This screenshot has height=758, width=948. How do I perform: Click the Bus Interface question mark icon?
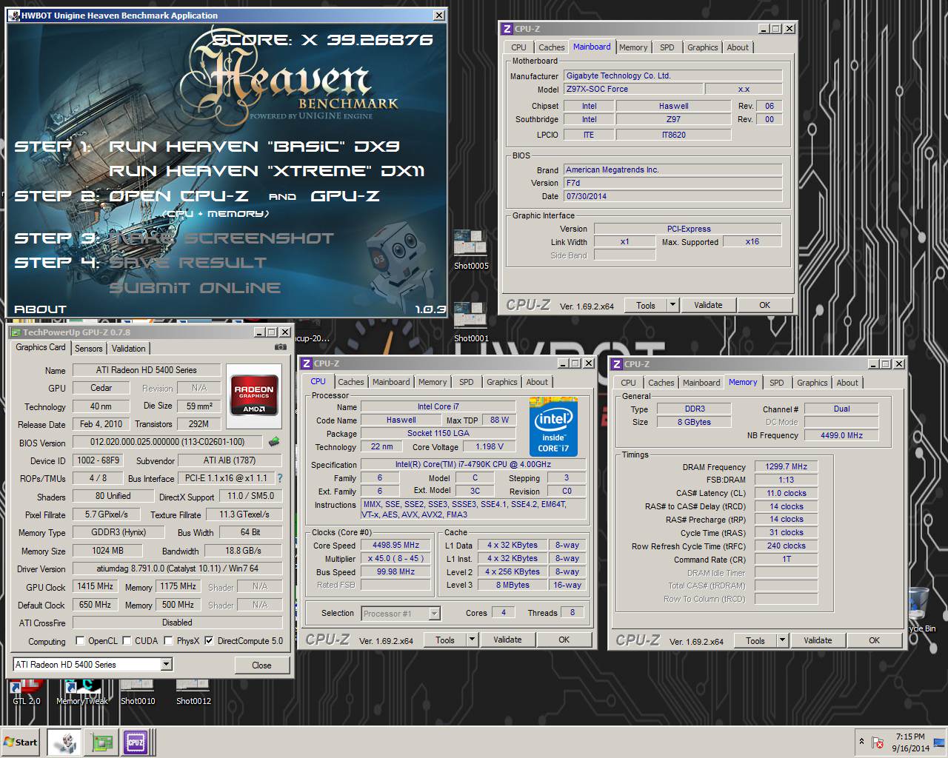tap(280, 478)
